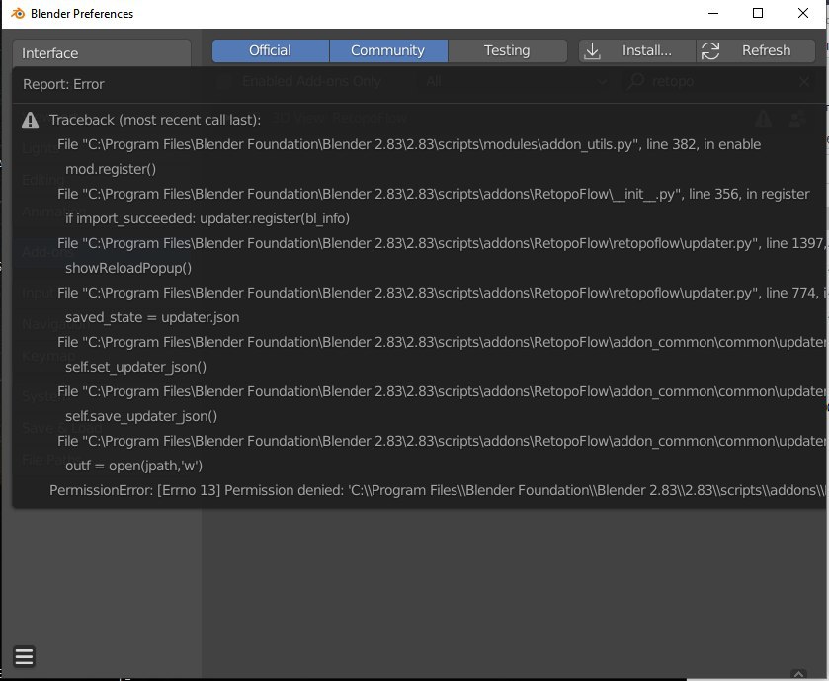Click the "showReloadPopup()" line

click(x=128, y=268)
